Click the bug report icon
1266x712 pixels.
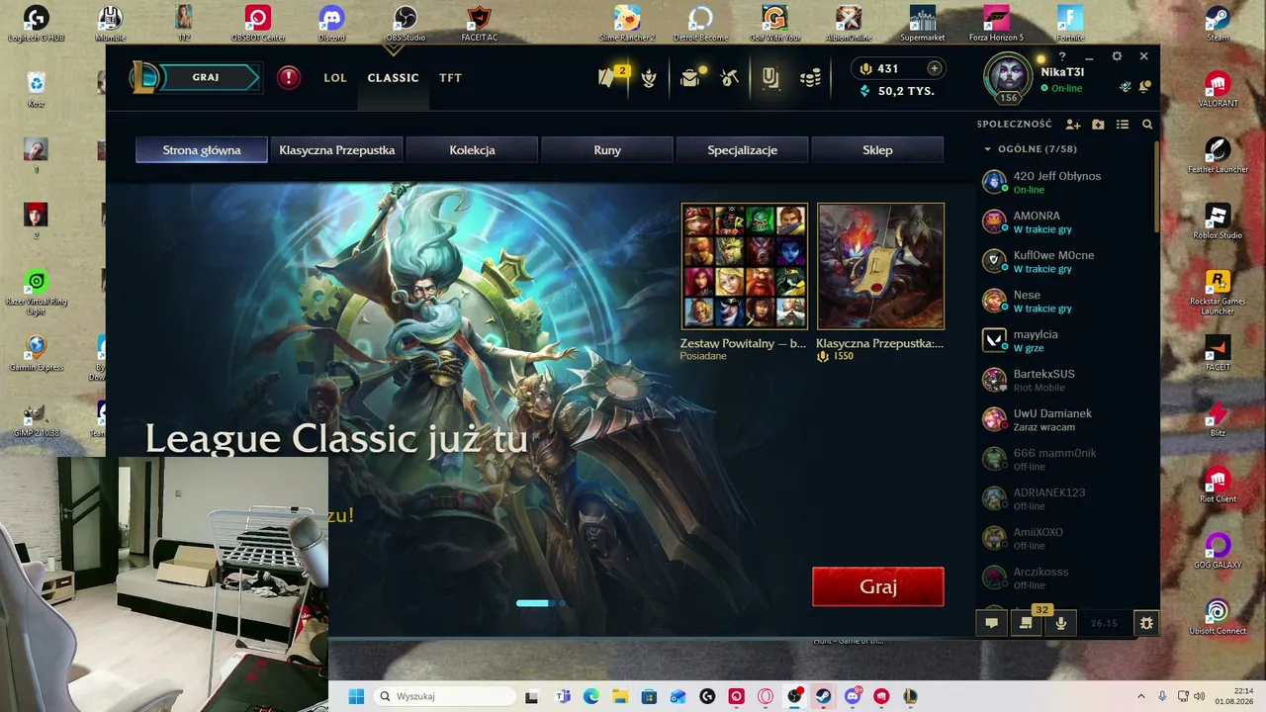[1146, 623]
